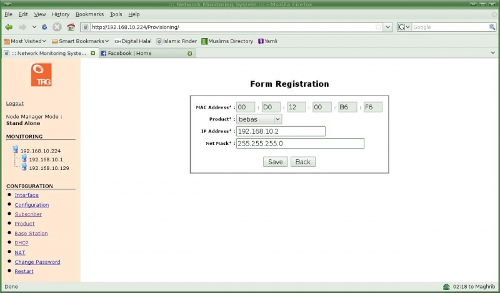Open the DHCP configuration link

tap(21, 242)
